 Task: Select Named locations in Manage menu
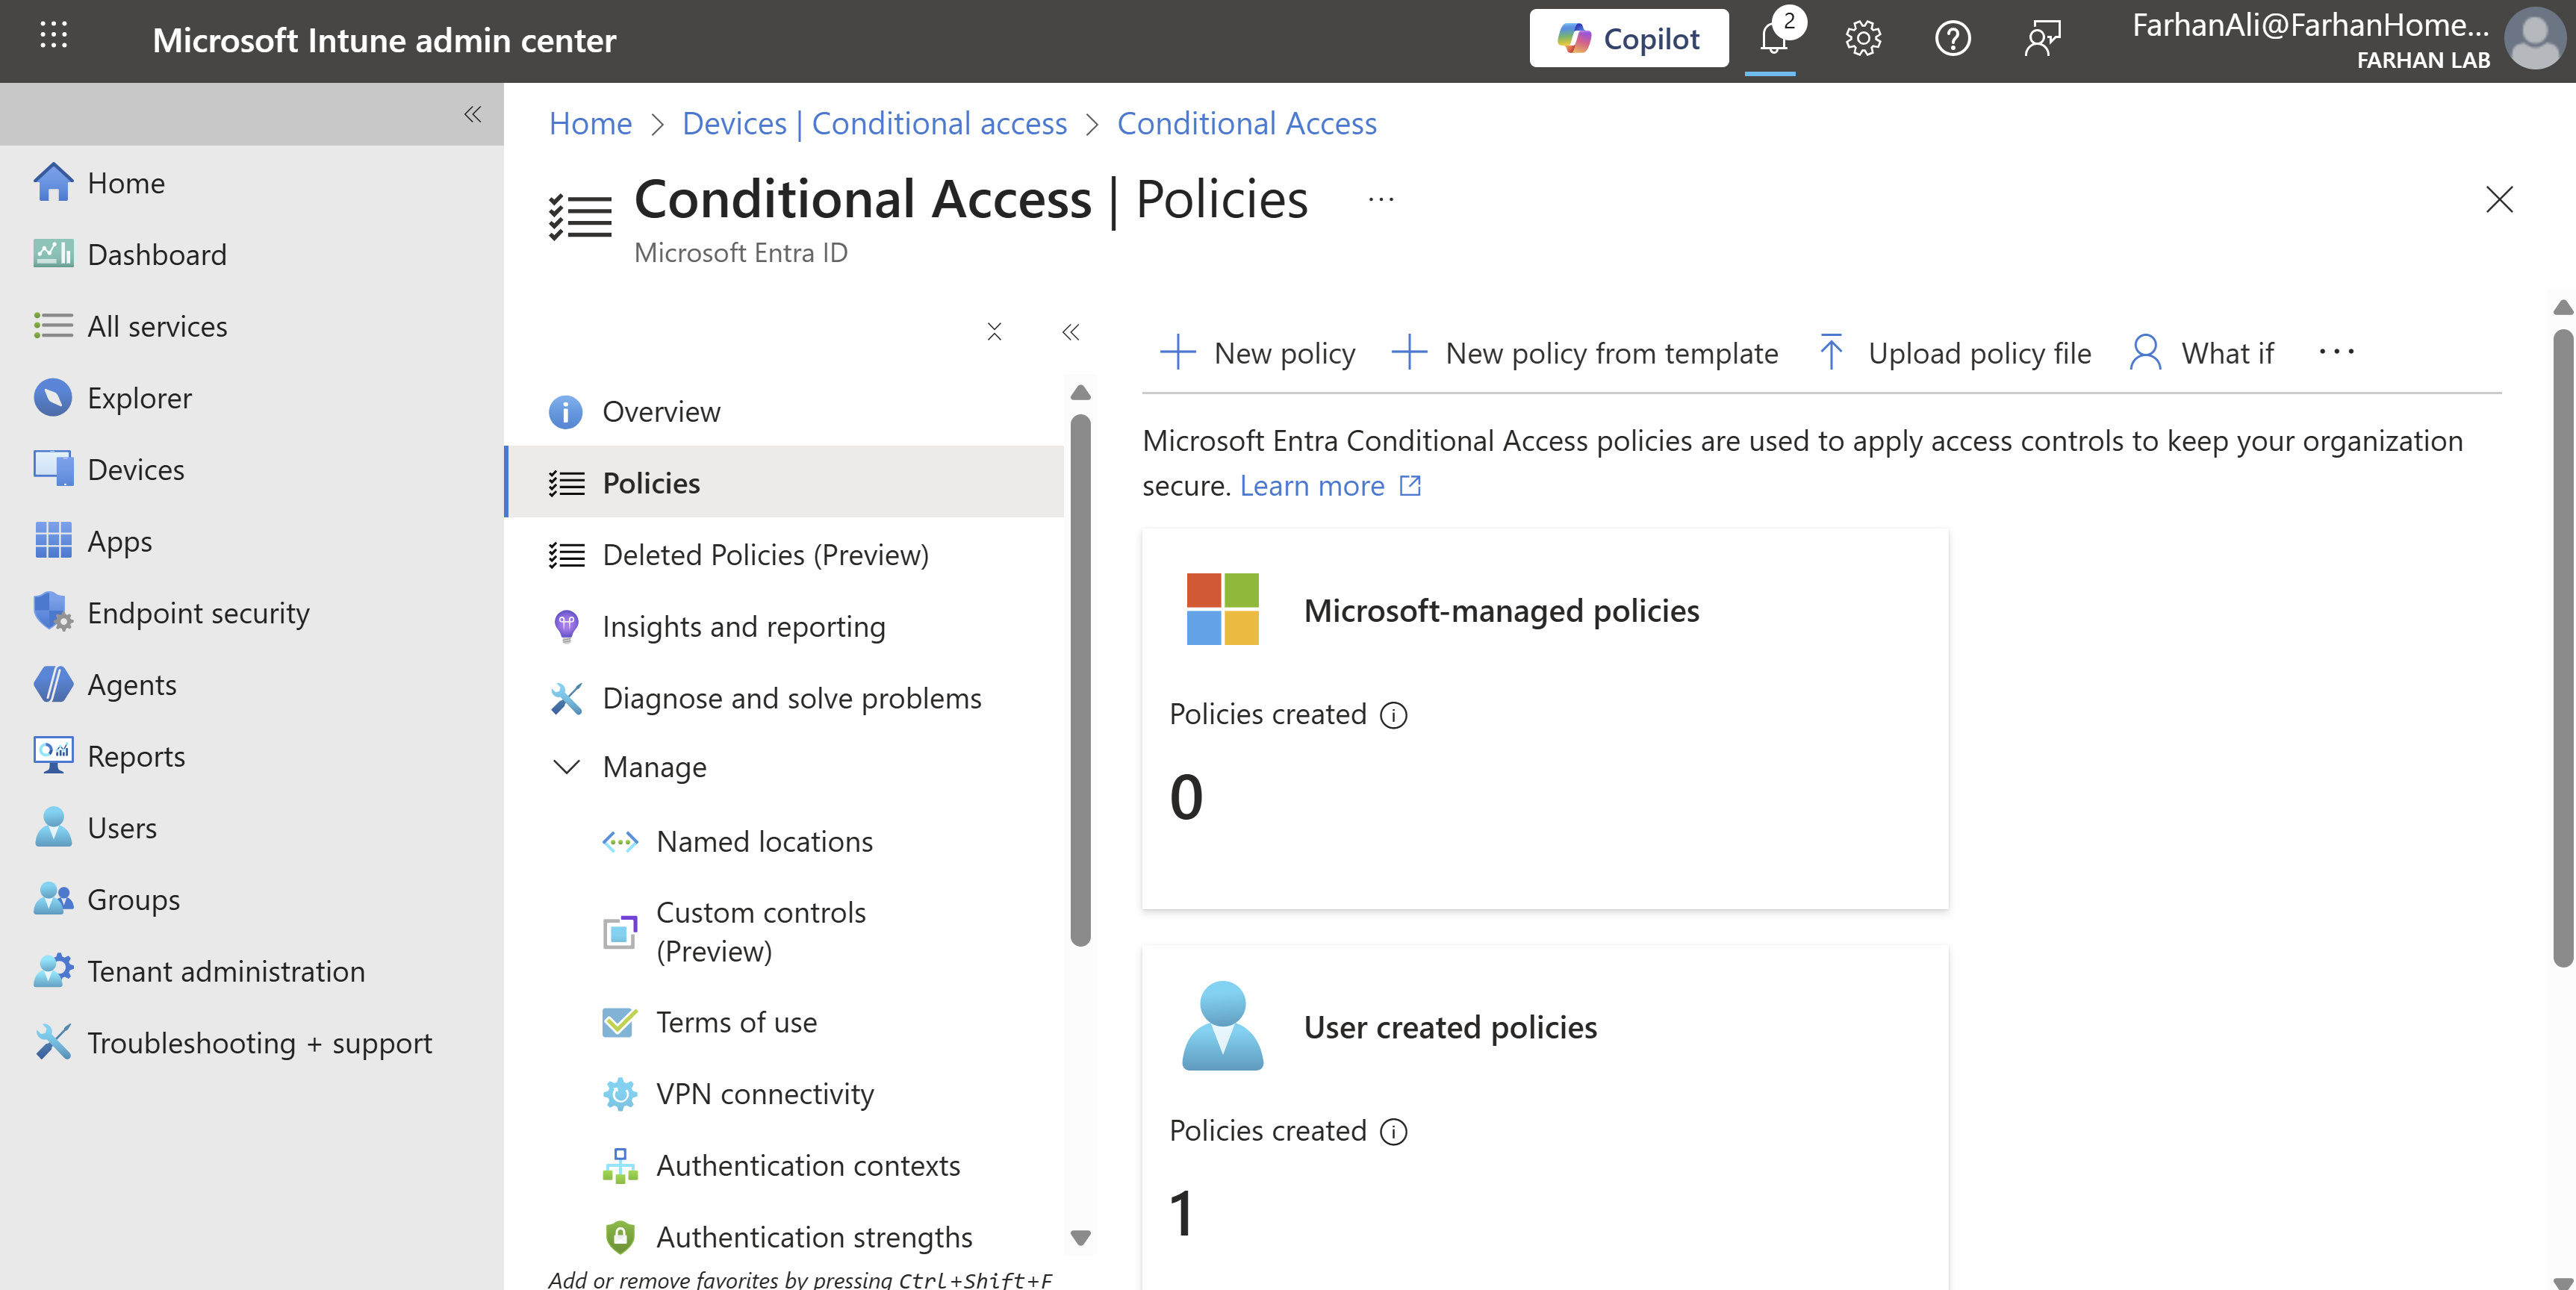764,842
